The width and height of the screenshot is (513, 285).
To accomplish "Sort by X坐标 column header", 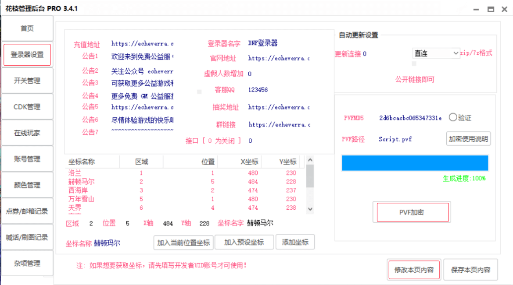I will [x=249, y=162].
